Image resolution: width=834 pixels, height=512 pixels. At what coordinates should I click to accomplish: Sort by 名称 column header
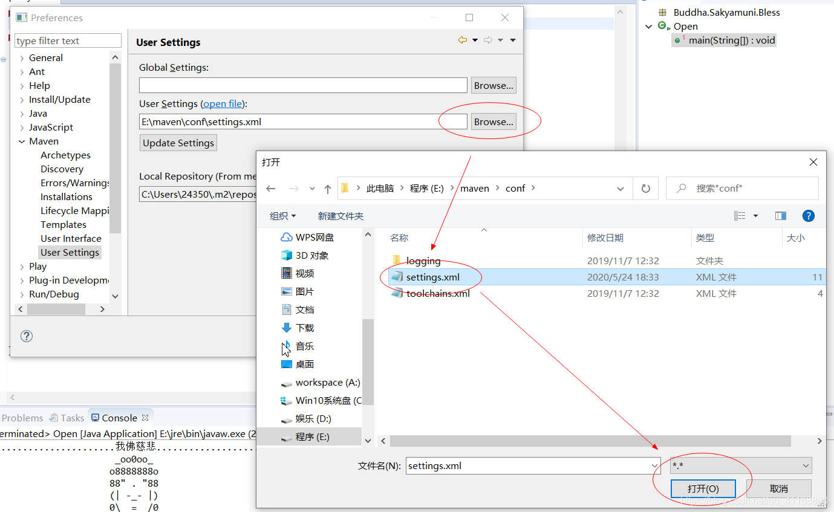pos(399,238)
